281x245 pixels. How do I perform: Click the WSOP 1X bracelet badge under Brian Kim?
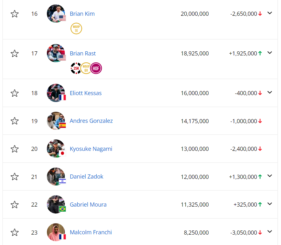click(x=76, y=29)
